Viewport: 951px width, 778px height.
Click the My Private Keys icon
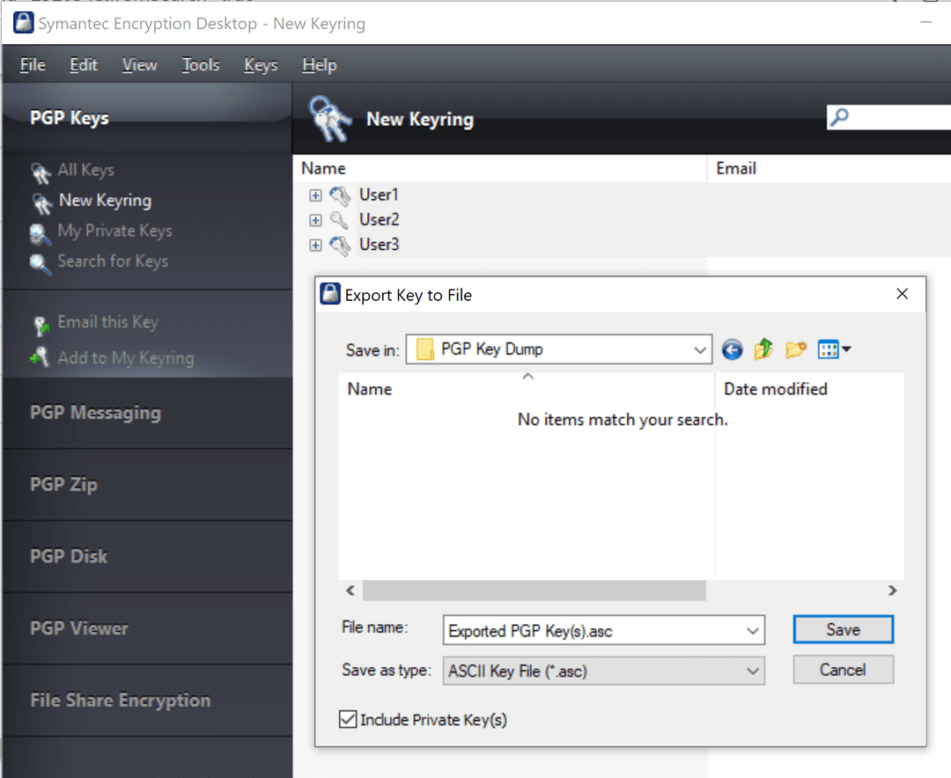point(41,232)
